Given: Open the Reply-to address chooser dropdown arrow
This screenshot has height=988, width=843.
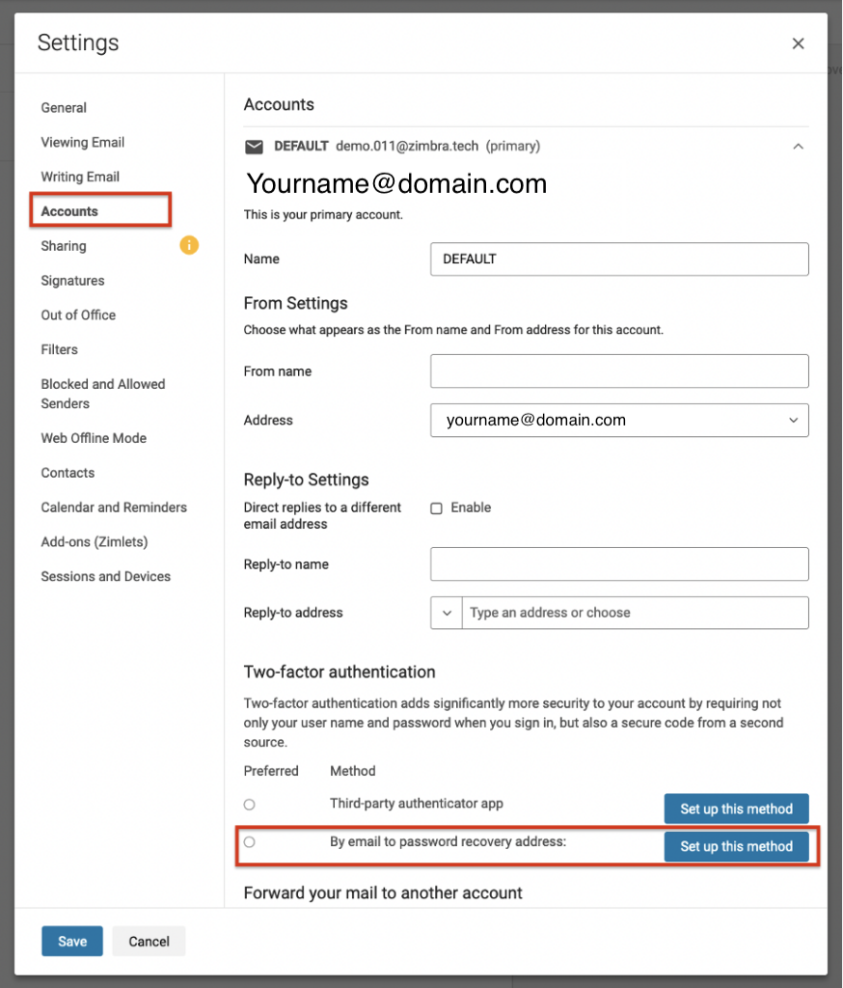Looking at the screenshot, I should coord(446,613).
